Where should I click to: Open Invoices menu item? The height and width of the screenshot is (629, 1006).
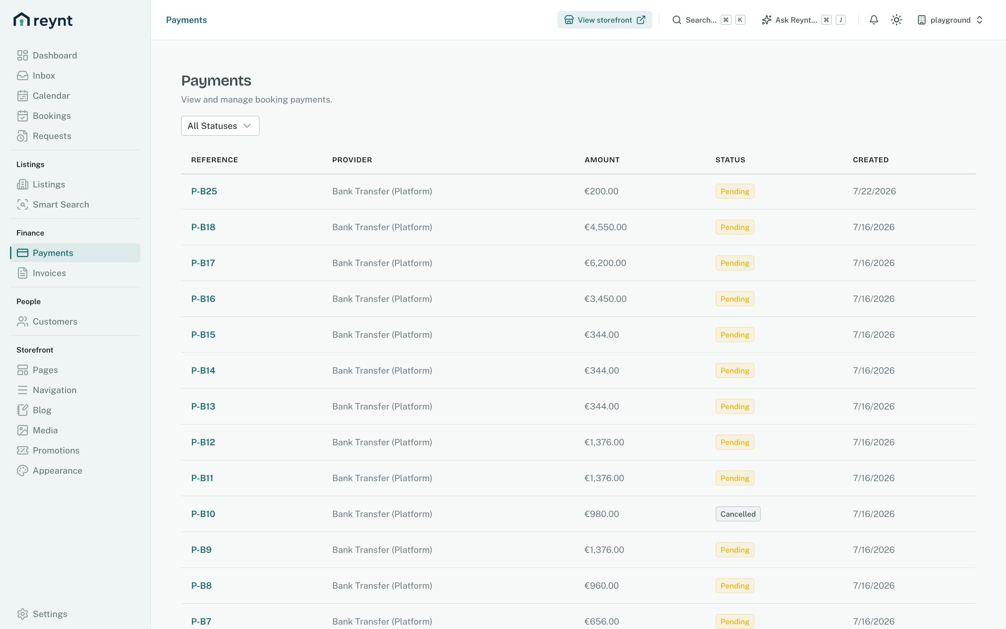tap(75, 273)
